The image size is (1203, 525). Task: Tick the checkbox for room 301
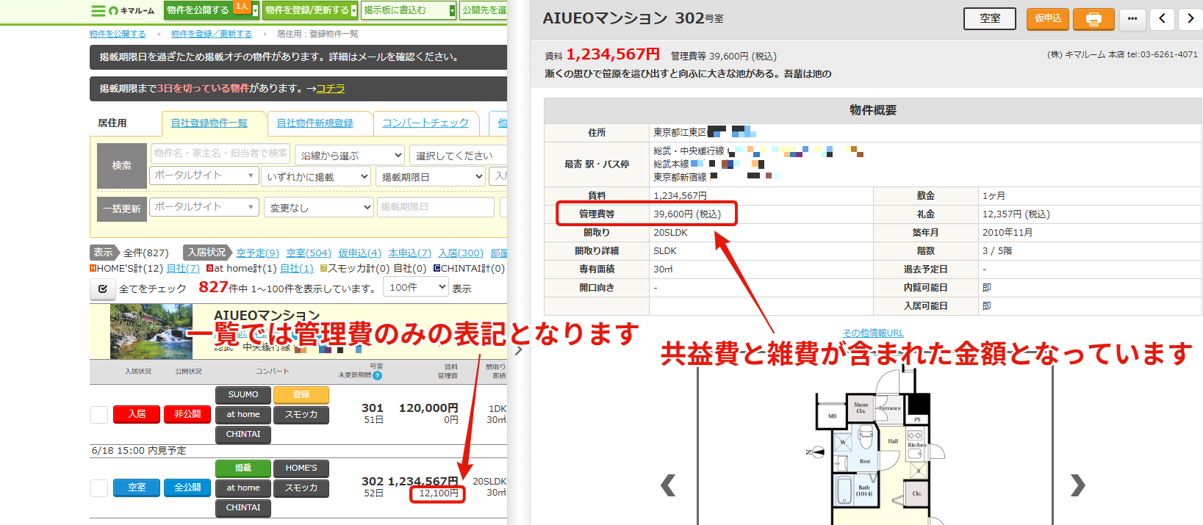(x=99, y=415)
